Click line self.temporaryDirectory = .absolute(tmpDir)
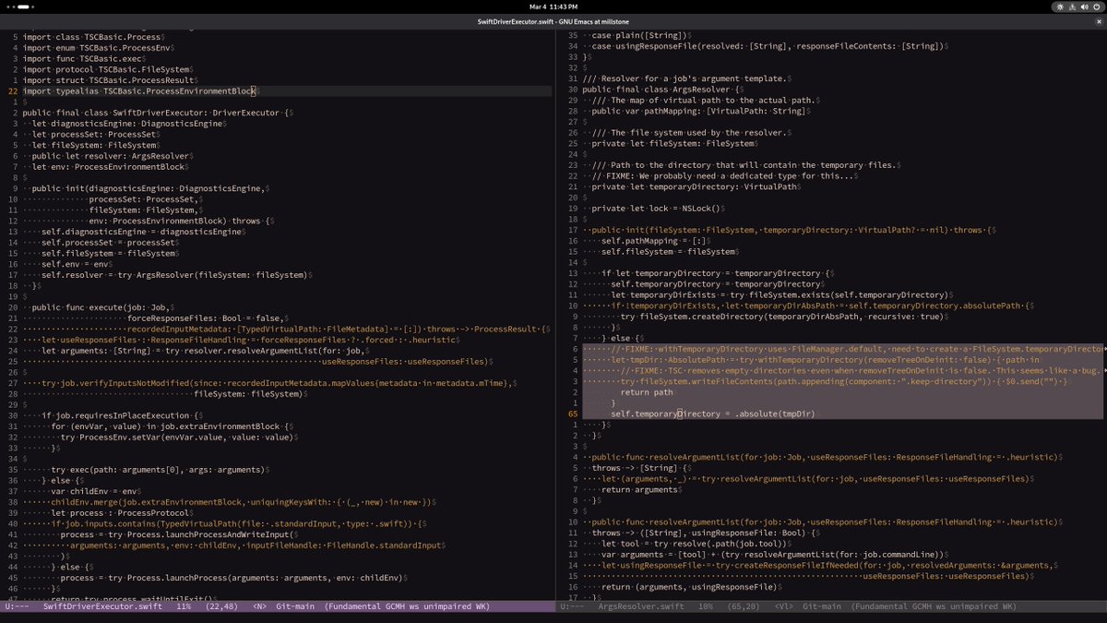This screenshot has height=623, width=1107. 713,414
